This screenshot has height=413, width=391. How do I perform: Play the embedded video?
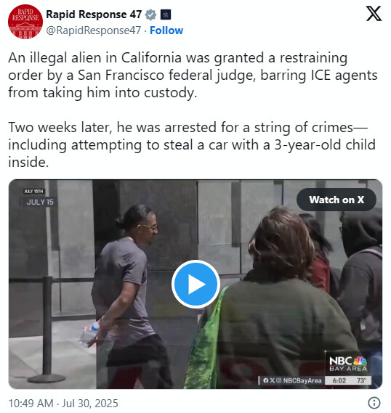pos(195,285)
